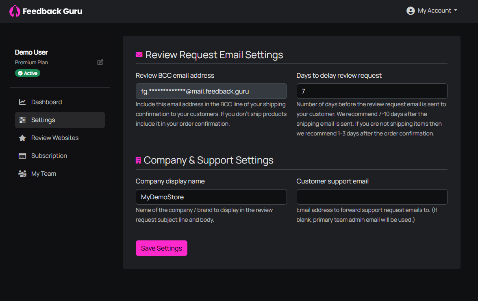Select the Settings sidebar menu item
This screenshot has height=301, width=478.
pyautogui.click(x=60, y=120)
